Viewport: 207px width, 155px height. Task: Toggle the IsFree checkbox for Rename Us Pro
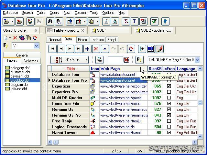pos(169,115)
